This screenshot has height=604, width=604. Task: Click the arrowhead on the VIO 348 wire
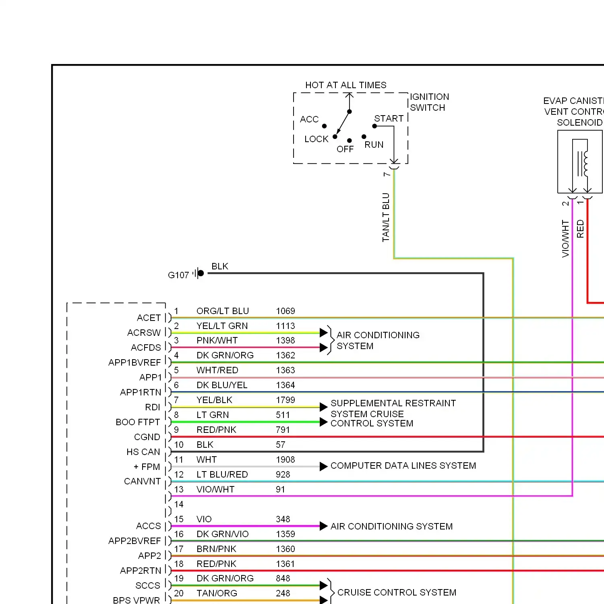click(x=323, y=526)
